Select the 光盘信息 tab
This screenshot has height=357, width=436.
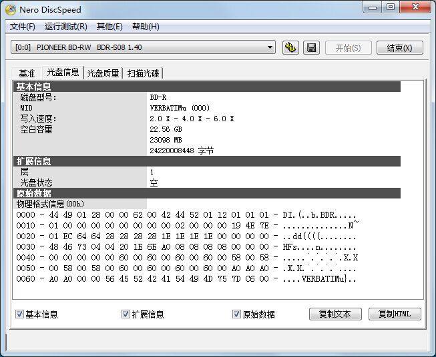click(x=63, y=72)
